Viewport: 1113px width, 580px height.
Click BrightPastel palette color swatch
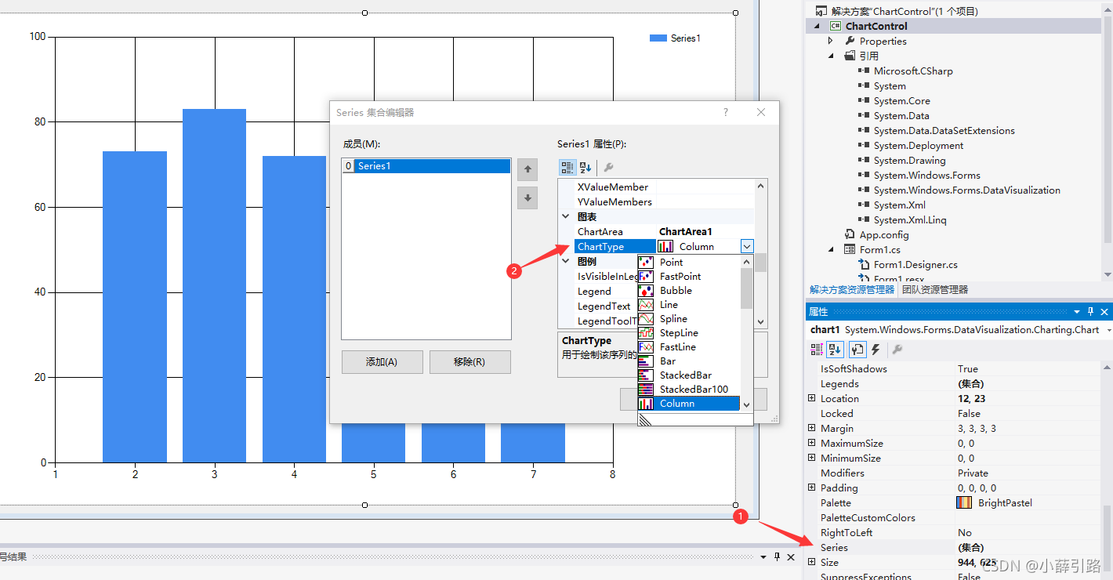pyautogui.click(x=965, y=502)
